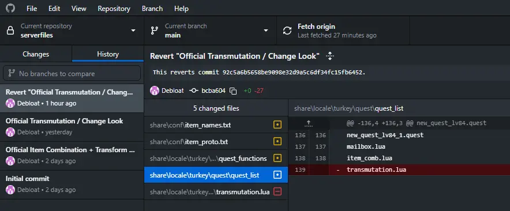Open the Current branch dropdown arrow

[x=266, y=31]
